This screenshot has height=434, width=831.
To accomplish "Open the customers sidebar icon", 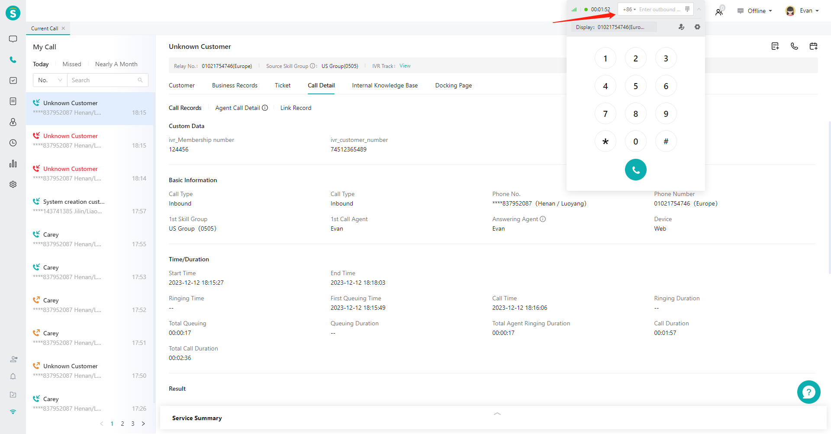I will click(13, 122).
